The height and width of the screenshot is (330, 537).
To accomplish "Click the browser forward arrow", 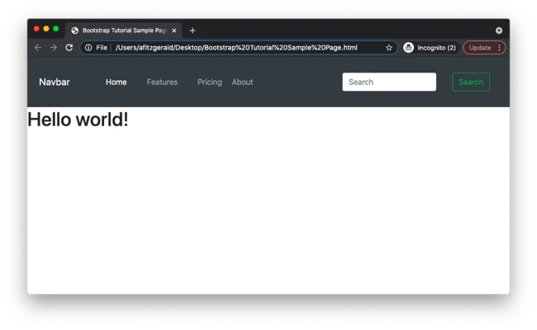I will pyautogui.click(x=53, y=48).
